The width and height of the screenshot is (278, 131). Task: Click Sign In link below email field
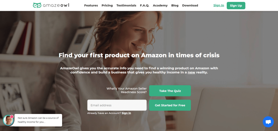pyautogui.click(x=126, y=113)
